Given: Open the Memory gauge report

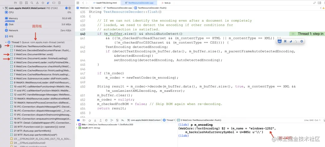Looking at the screenshot, I should pyautogui.click(x=38, y=19).
